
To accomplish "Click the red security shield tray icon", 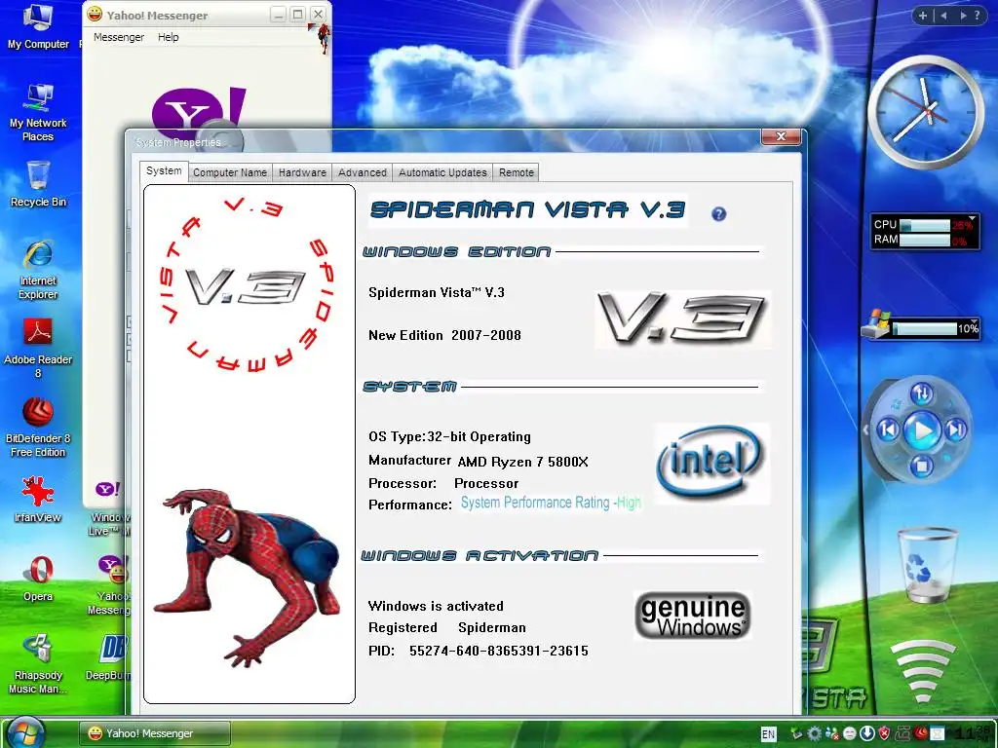I will tap(885, 733).
